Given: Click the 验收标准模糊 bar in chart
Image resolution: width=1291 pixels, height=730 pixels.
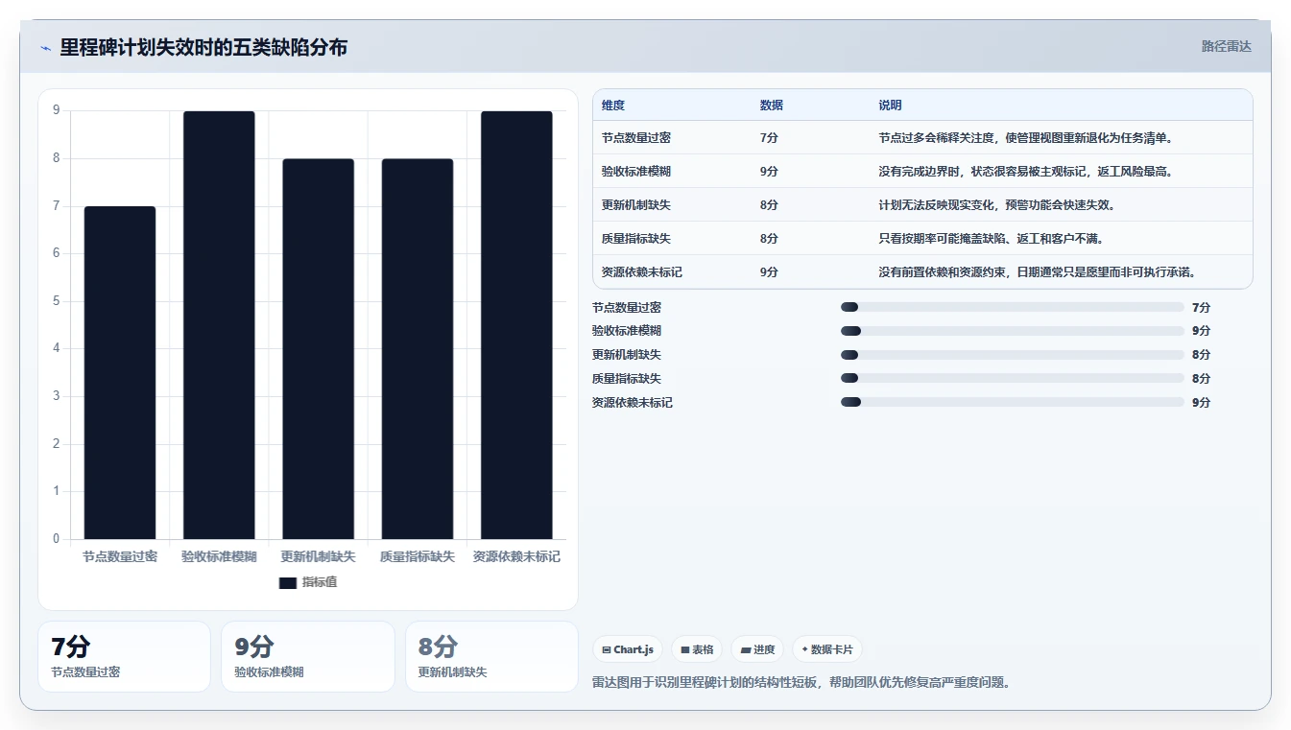Looking at the screenshot, I should pyautogui.click(x=219, y=325).
